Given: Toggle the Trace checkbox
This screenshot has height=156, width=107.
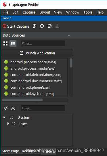Looking at the screenshot, I should [x=14, y=124].
